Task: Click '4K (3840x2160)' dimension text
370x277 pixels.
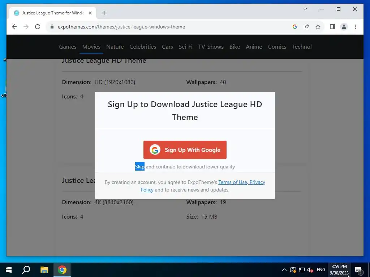Action: click(x=114, y=202)
